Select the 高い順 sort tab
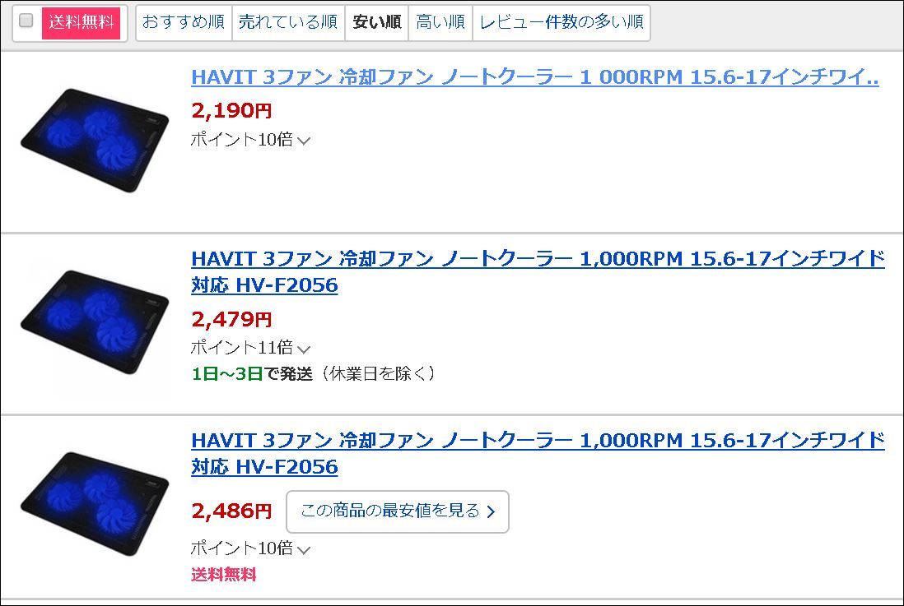 click(440, 22)
